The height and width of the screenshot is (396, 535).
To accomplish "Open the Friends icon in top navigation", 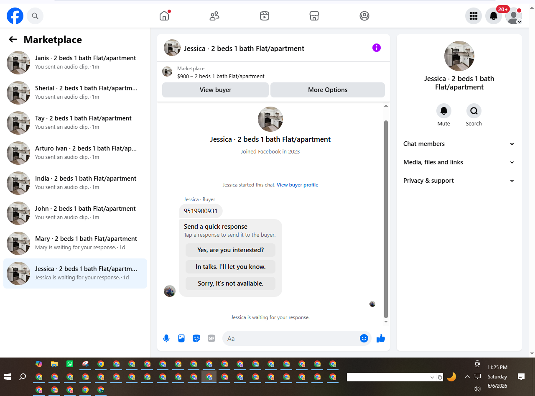I will [214, 16].
